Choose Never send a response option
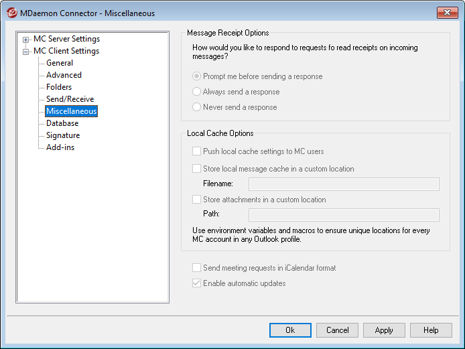The width and height of the screenshot is (465, 349). click(196, 107)
